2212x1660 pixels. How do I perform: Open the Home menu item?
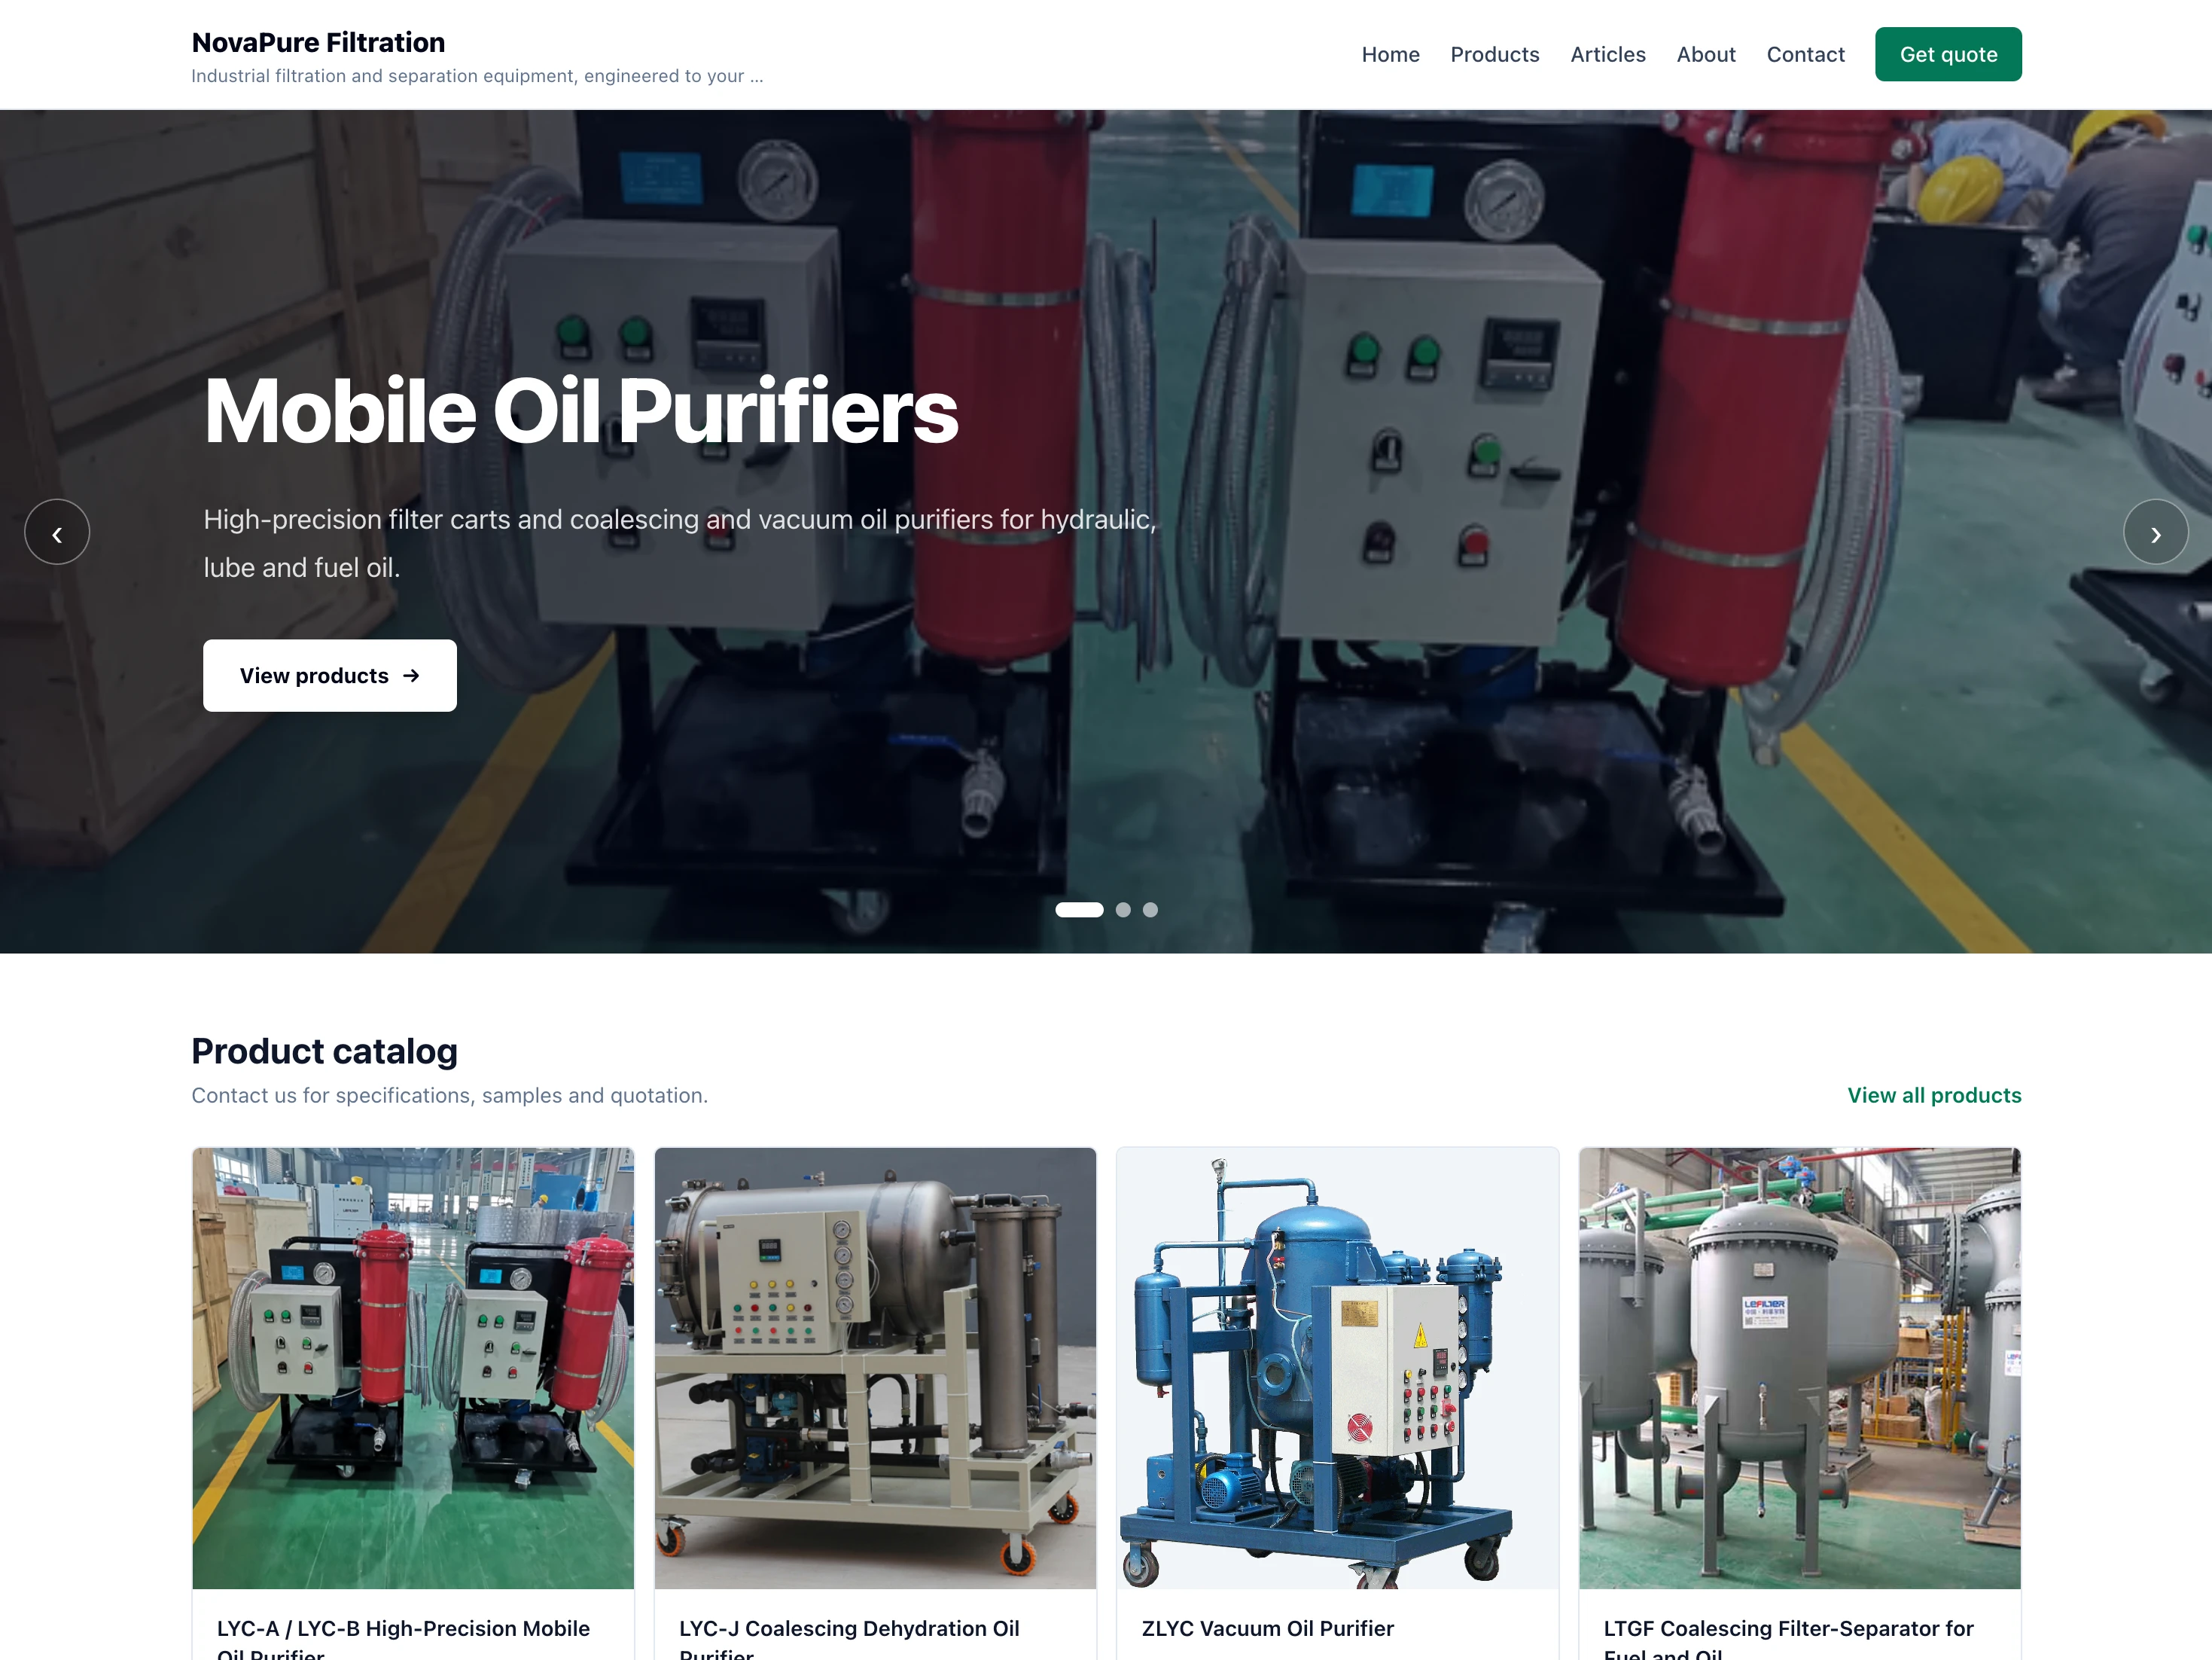1390,54
